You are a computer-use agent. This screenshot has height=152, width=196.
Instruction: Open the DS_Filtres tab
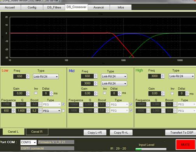(54, 7)
